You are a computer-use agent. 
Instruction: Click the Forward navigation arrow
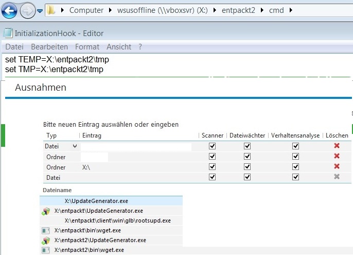click(27, 10)
